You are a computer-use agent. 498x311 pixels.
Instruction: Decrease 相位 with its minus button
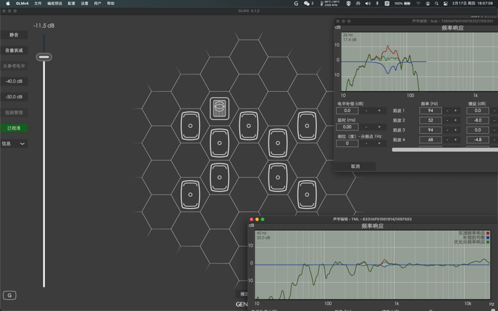[366, 144]
